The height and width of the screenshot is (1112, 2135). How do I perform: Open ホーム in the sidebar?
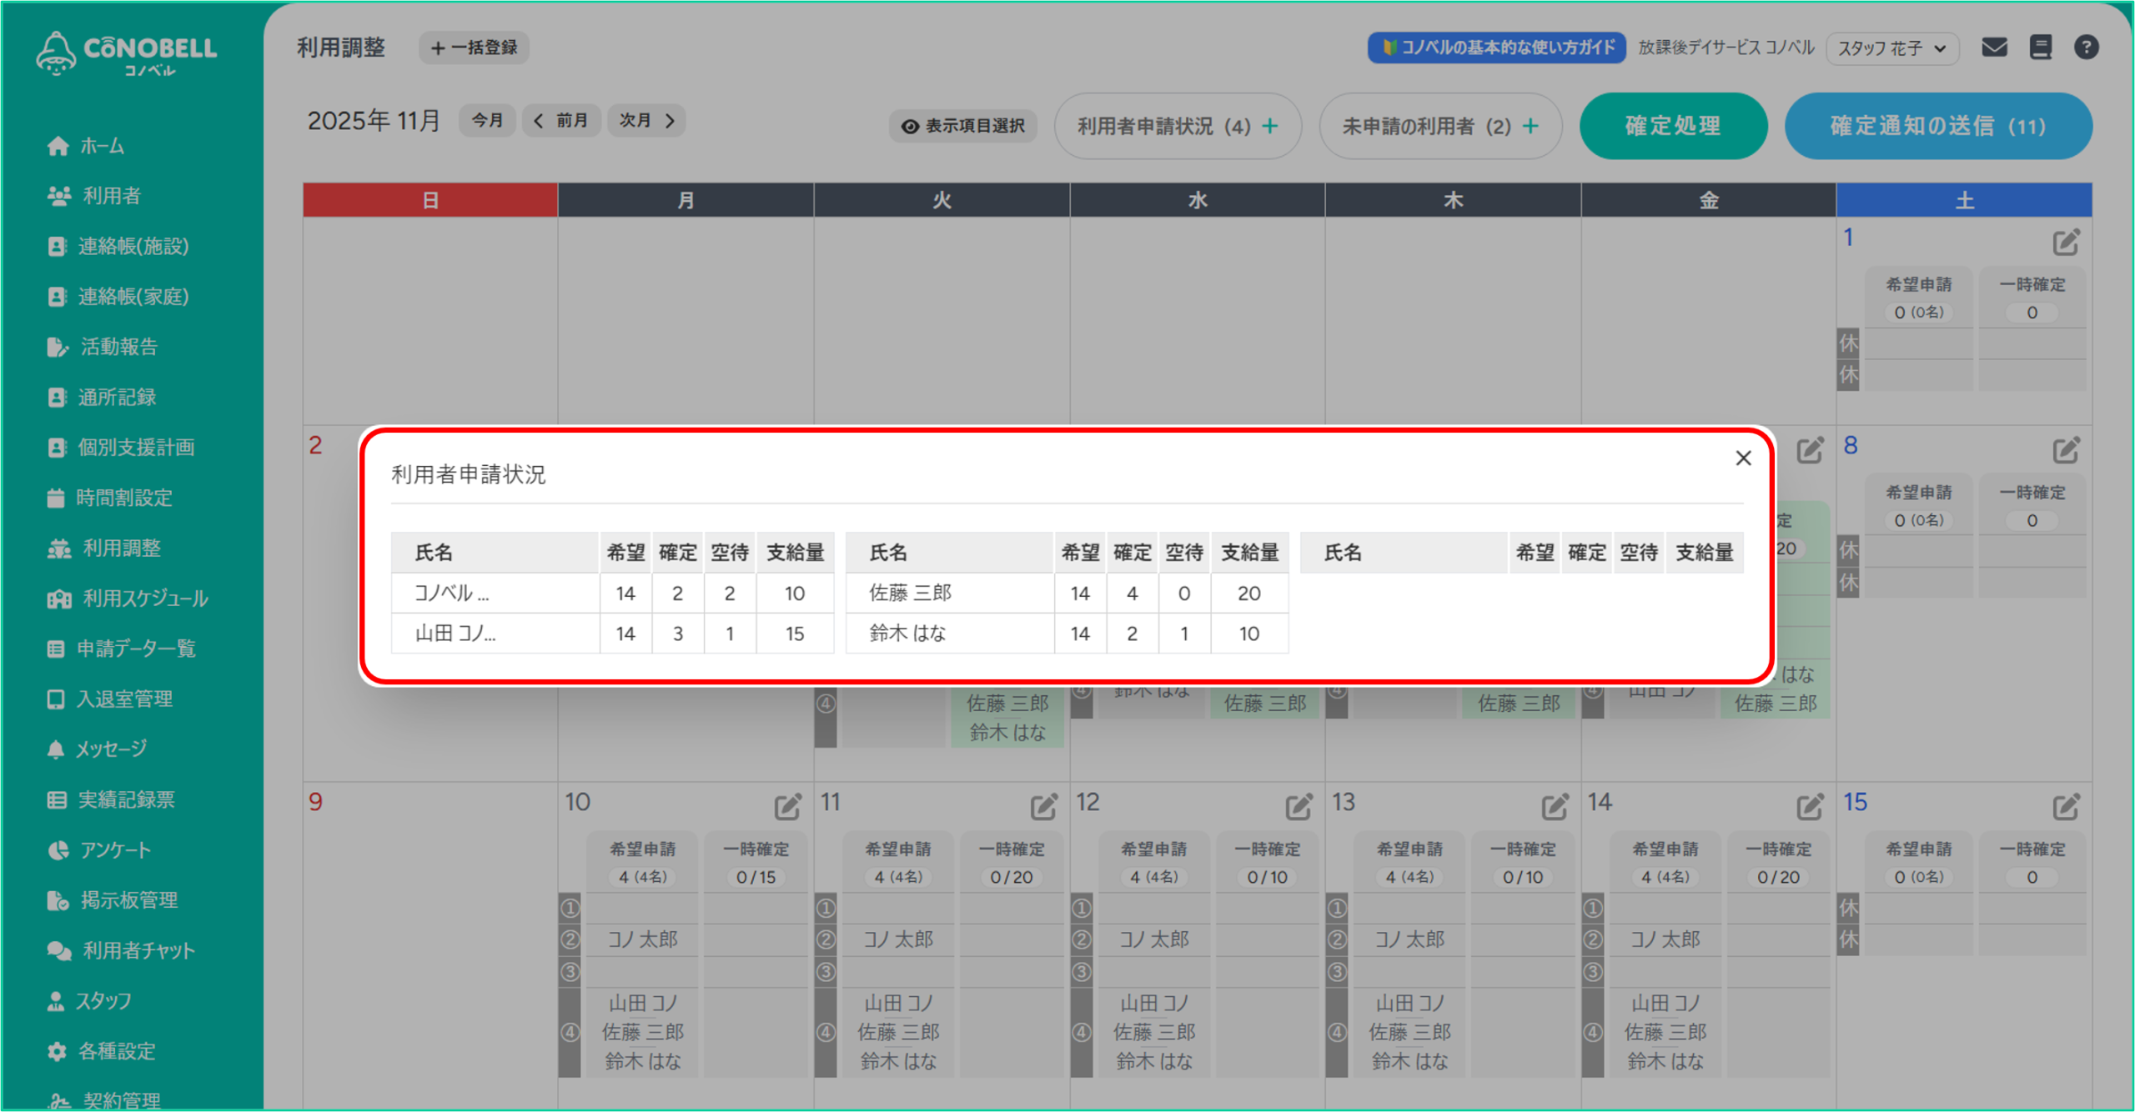(101, 147)
